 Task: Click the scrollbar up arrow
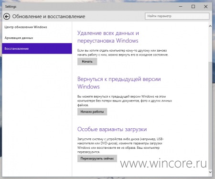[210, 26]
